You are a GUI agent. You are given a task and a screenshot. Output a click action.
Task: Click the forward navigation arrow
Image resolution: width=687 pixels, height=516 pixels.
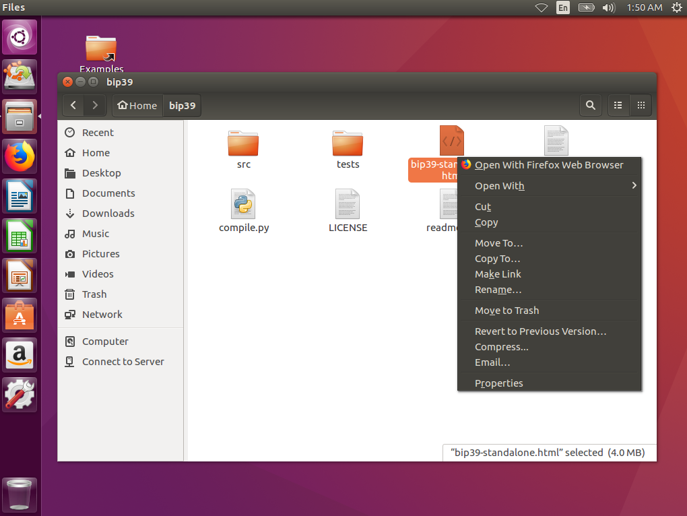[94, 105]
